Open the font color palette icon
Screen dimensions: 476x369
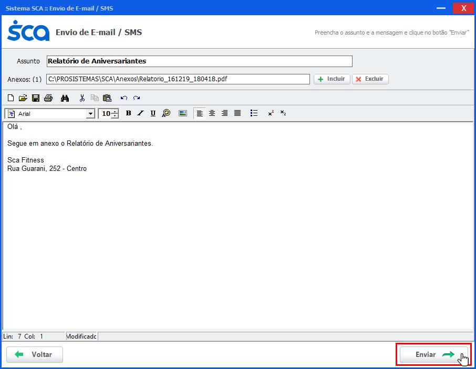(x=166, y=113)
